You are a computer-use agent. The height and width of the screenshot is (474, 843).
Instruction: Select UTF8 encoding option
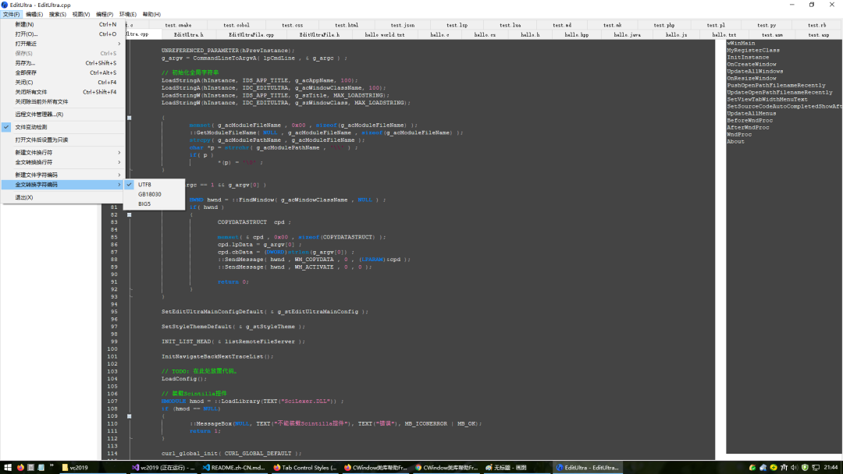[x=155, y=185]
